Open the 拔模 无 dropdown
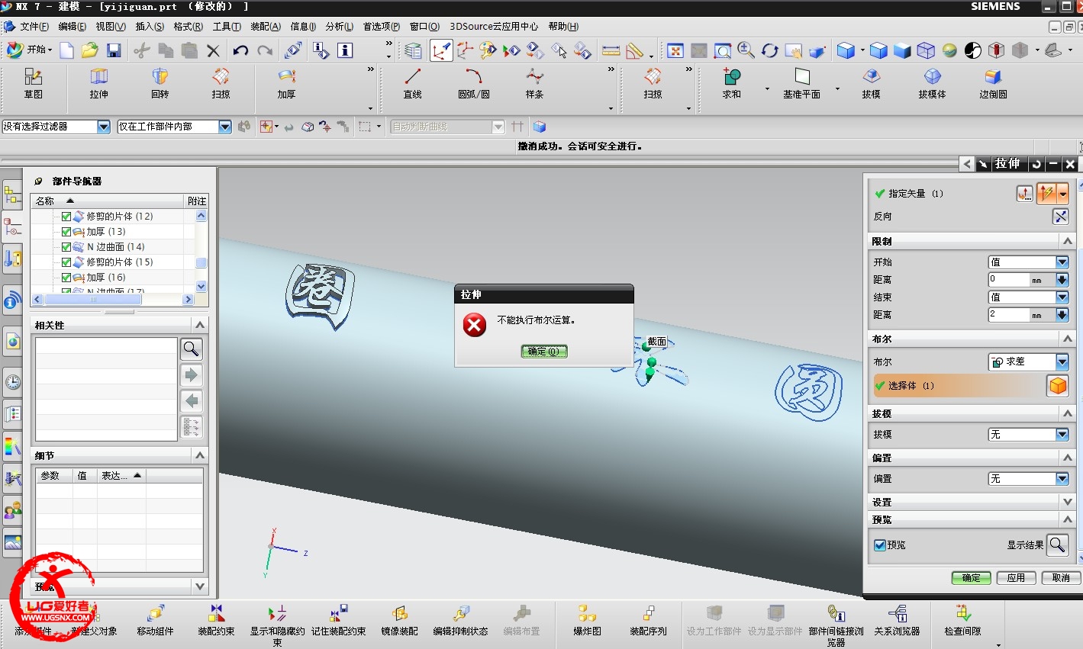The width and height of the screenshot is (1083, 649). tap(1062, 435)
